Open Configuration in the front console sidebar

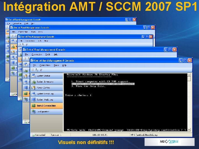click(x=47, y=112)
